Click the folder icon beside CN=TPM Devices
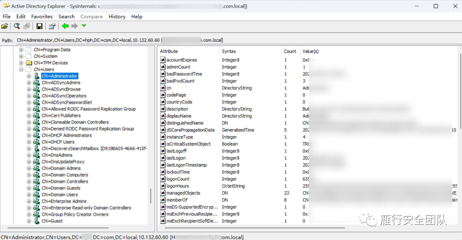The image size is (462, 240). (29, 63)
